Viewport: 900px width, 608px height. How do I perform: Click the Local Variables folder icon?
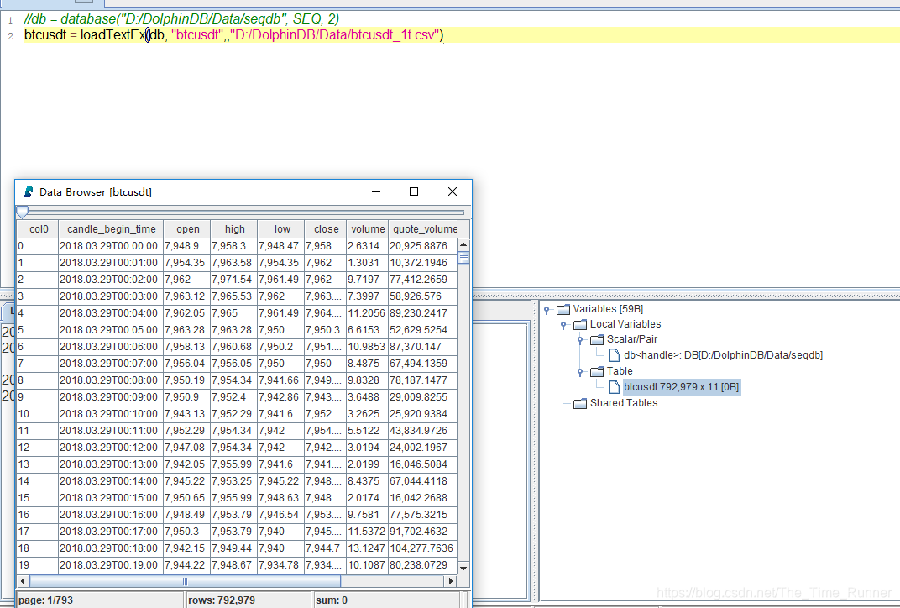coord(580,324)
